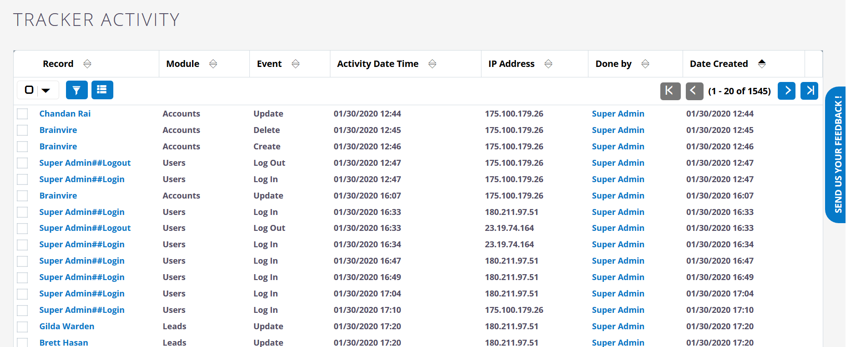
Task: Select Leads module in Gilda Warden row
Action: [x=175, y=327]
